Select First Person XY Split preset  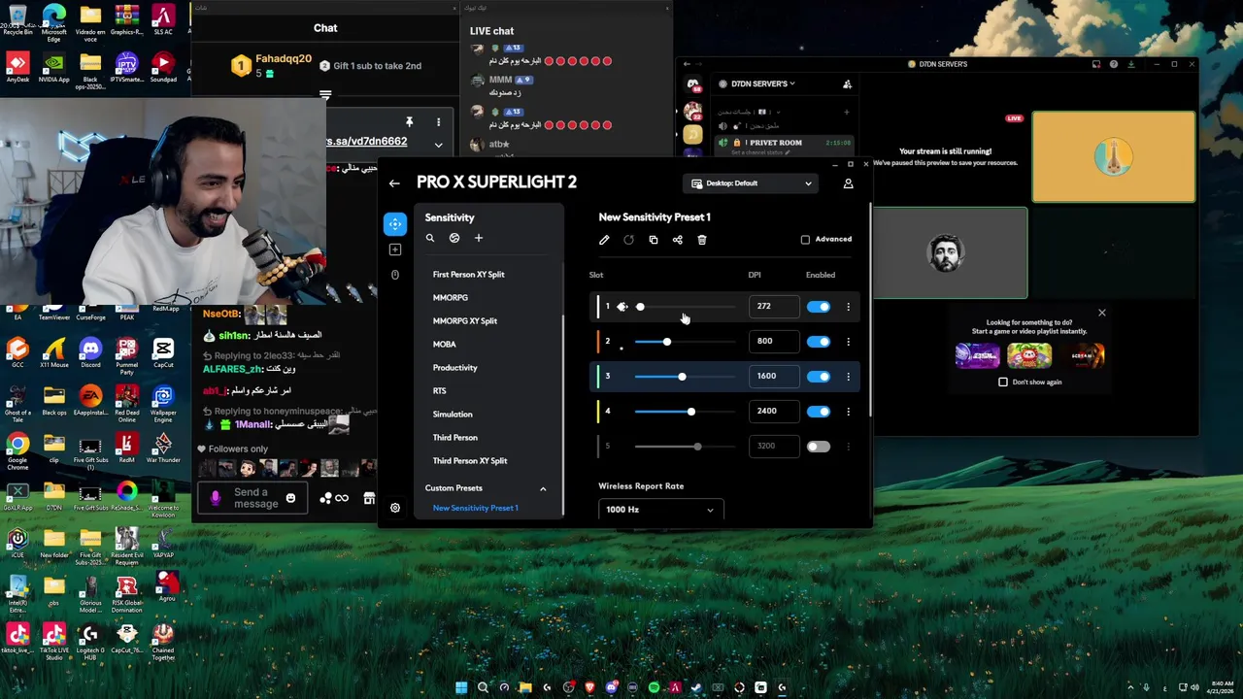click(468, 275)
